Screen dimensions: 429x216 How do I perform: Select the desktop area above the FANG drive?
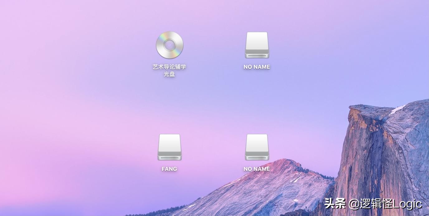click(169, 118)
